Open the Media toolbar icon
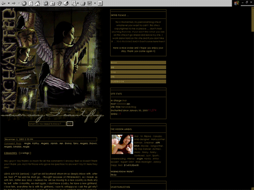 pos(59,4)
